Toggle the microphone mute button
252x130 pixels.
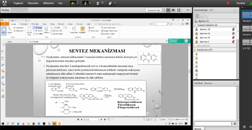(86, 3)
